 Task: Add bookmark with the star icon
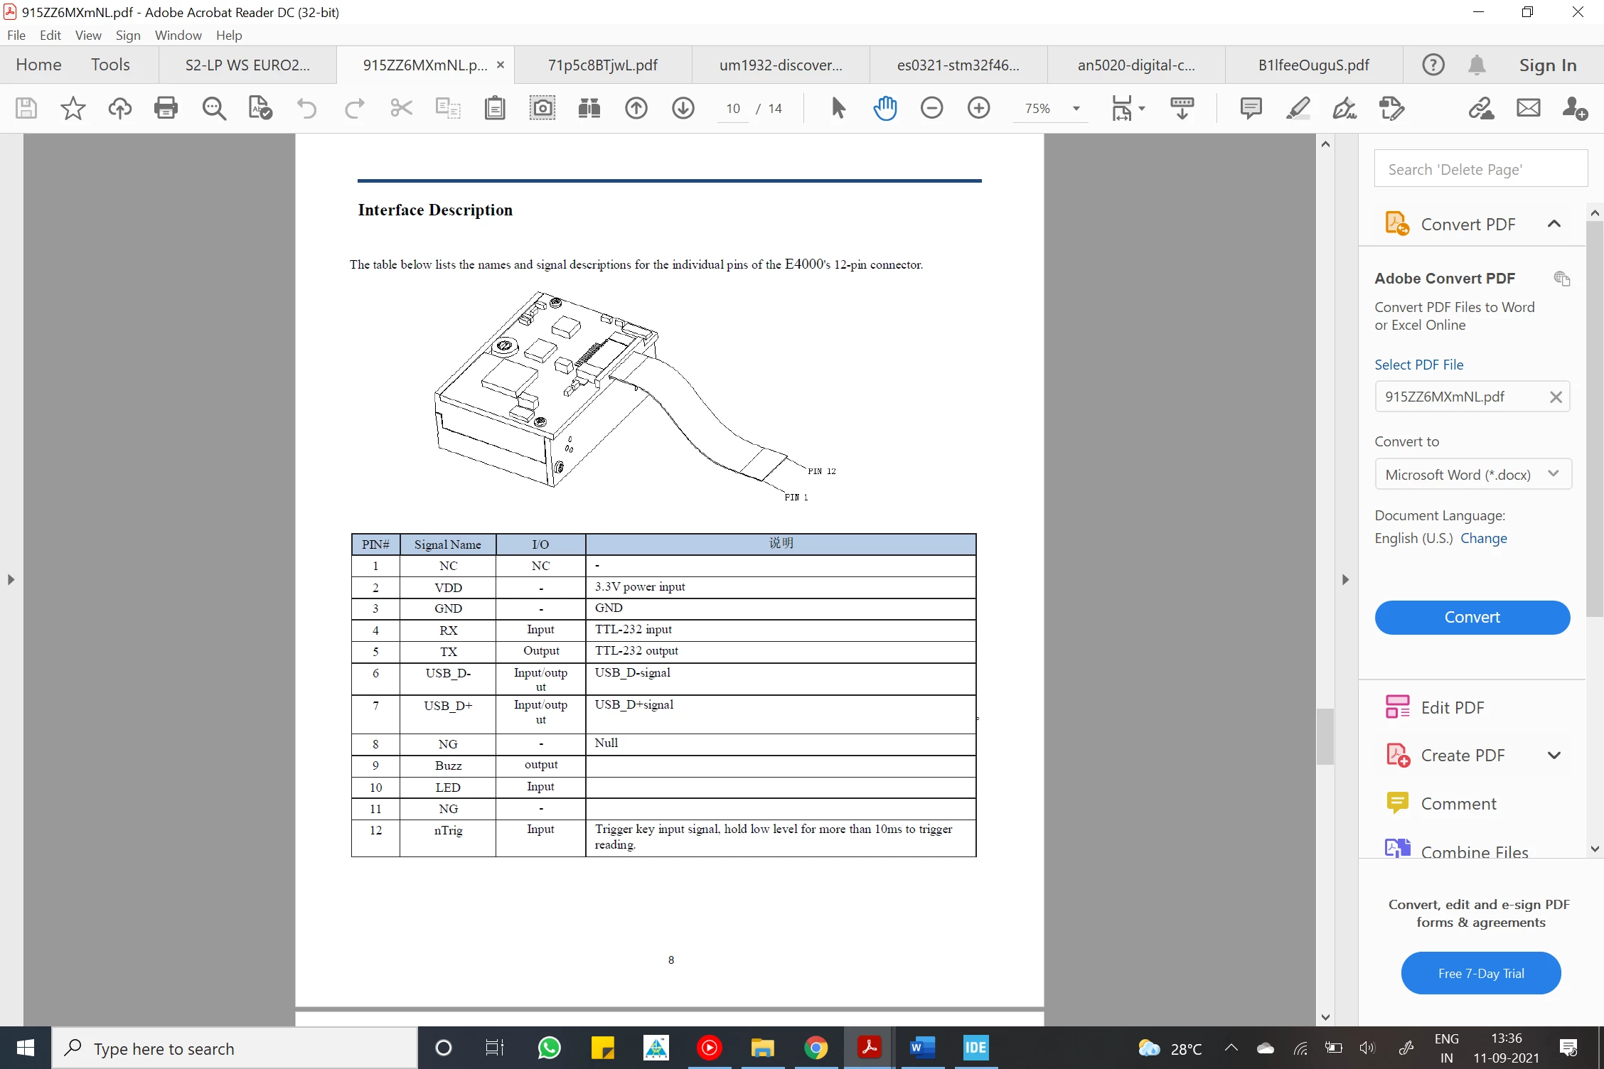point(73,108)
